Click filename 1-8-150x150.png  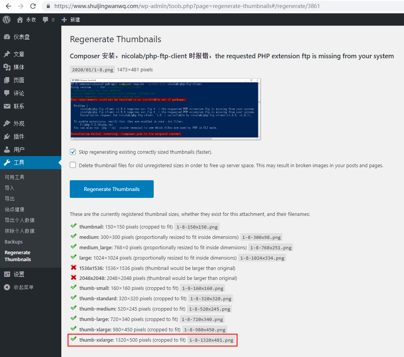click(197, 227)
